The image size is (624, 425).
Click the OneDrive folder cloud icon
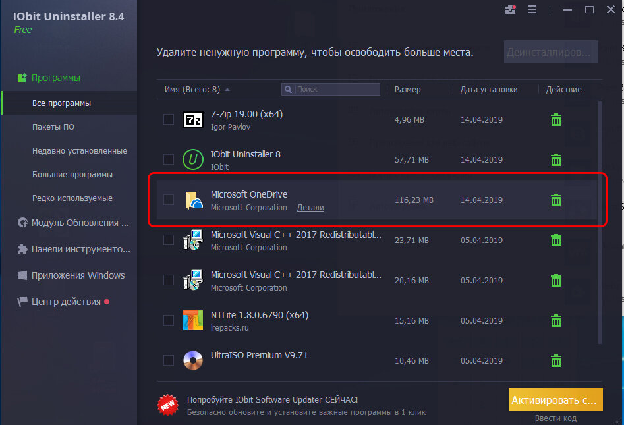pos(194,200)
